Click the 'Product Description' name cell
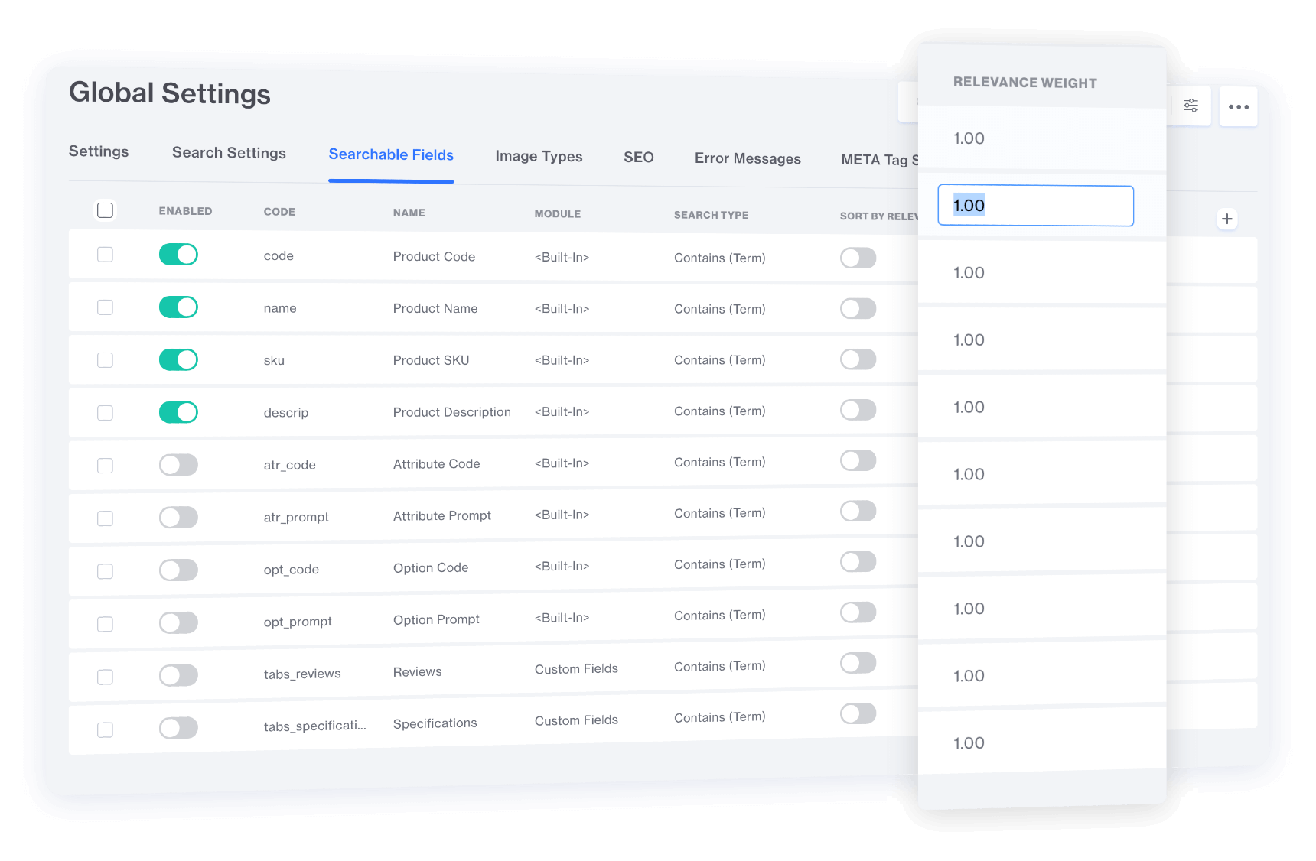 coord(451,412)
